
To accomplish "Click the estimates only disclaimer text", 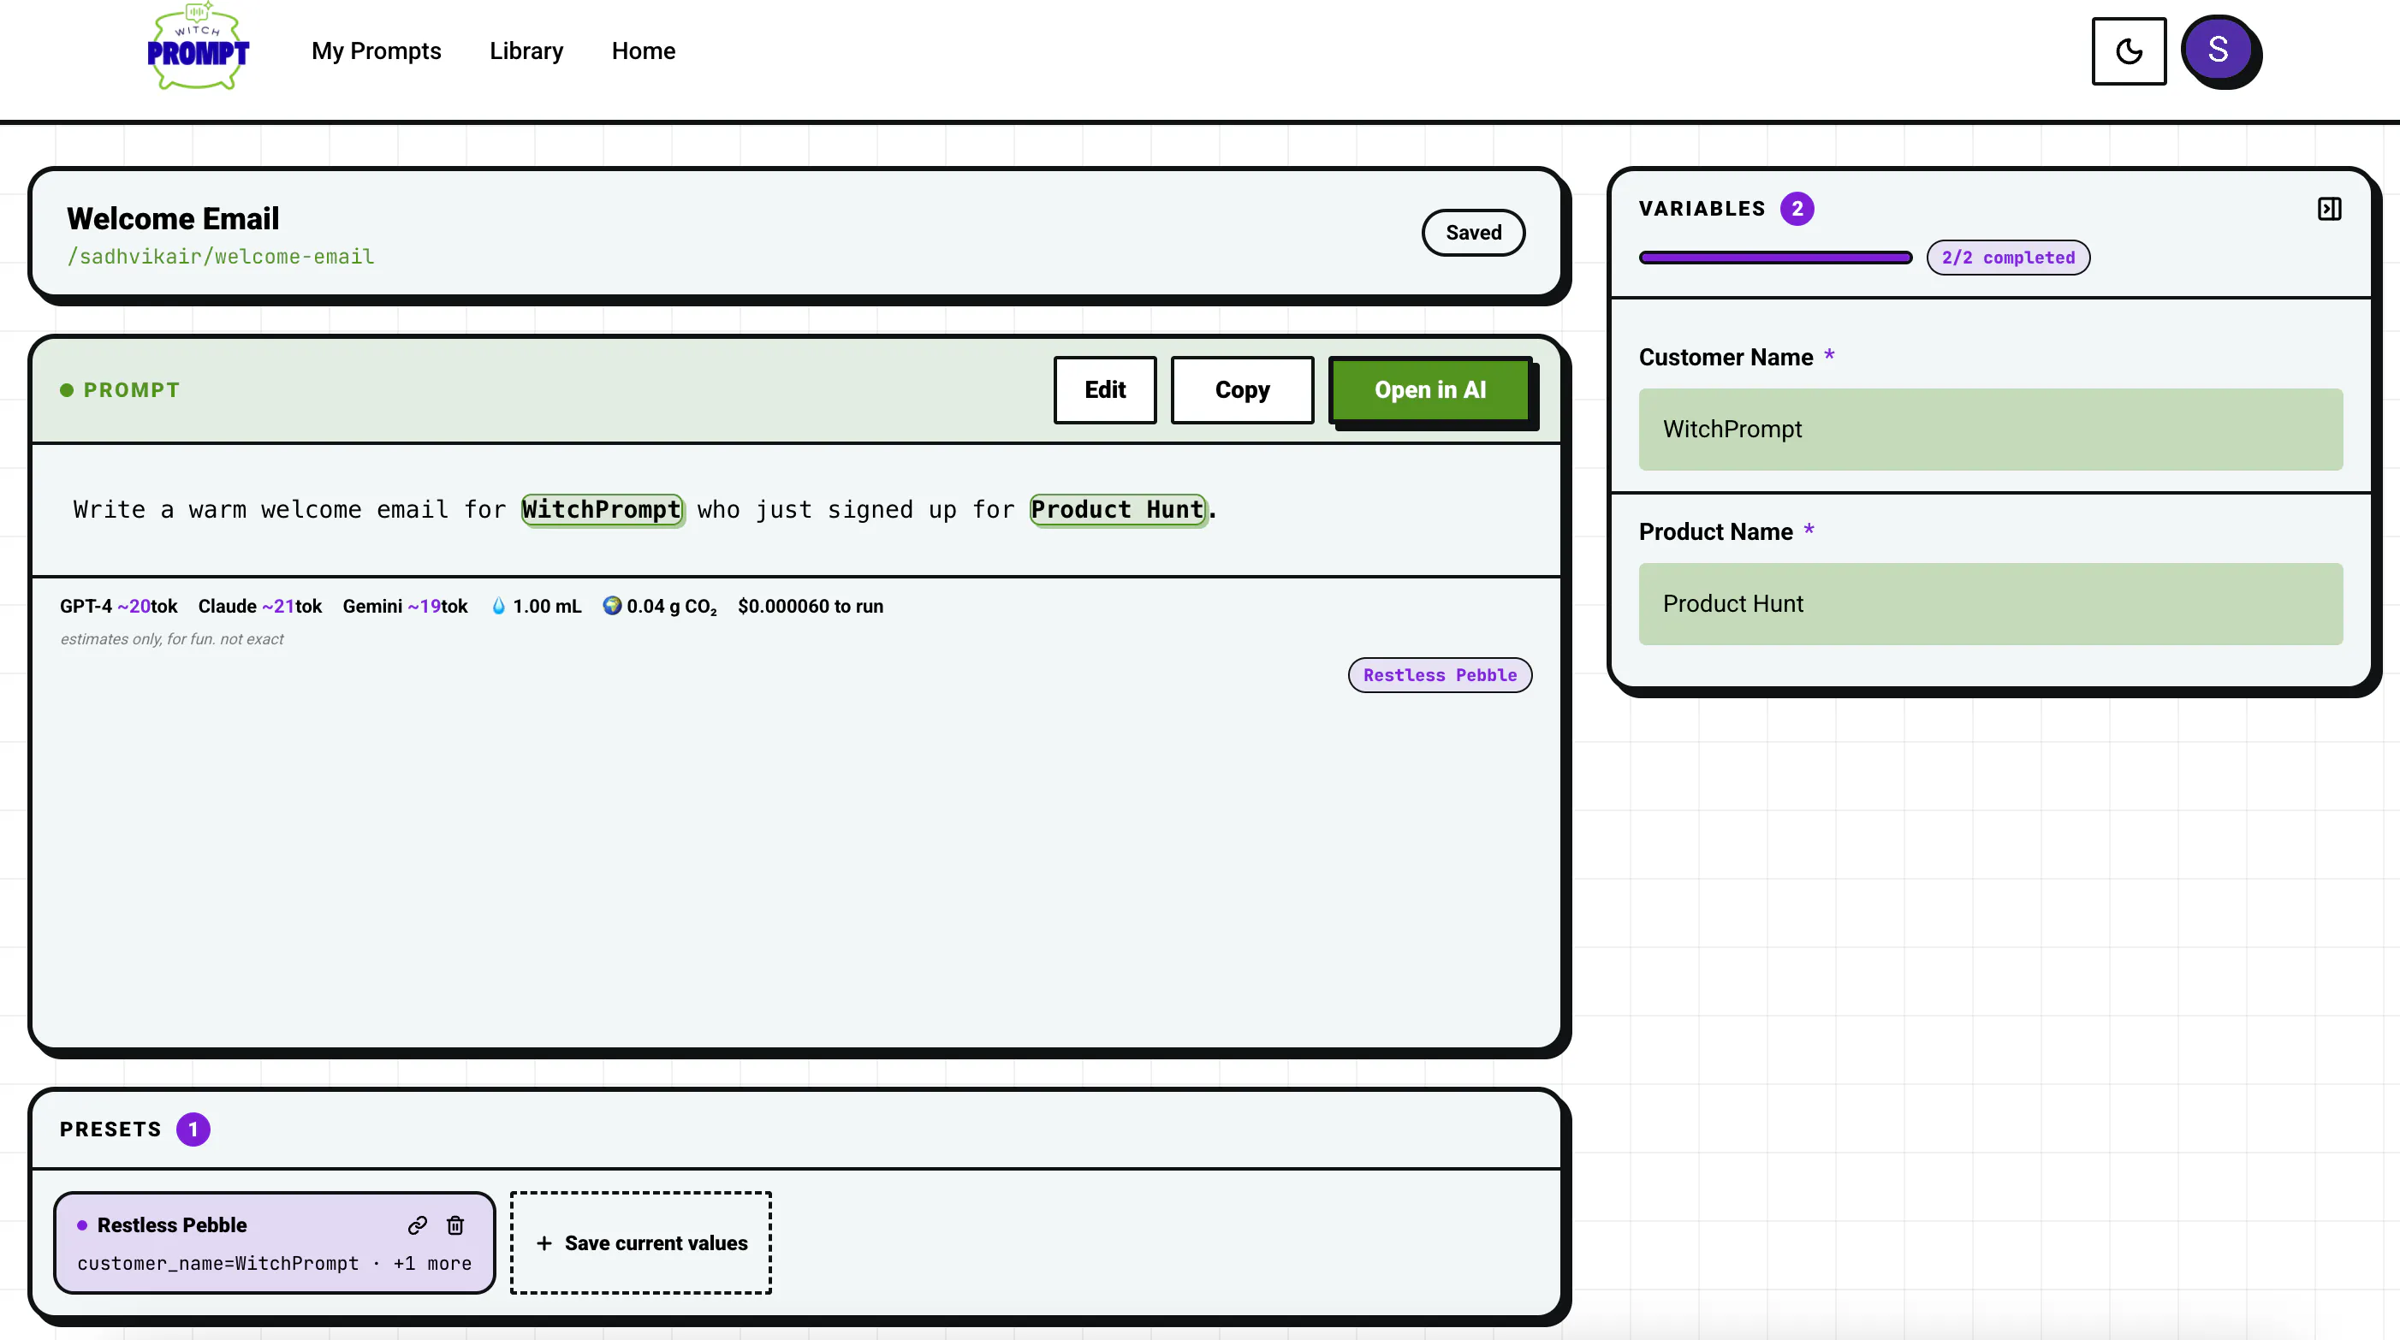I will click(x=171, y=639).
